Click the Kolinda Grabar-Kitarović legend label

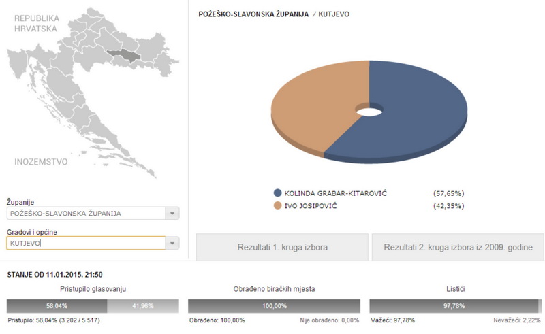(339, 193)
